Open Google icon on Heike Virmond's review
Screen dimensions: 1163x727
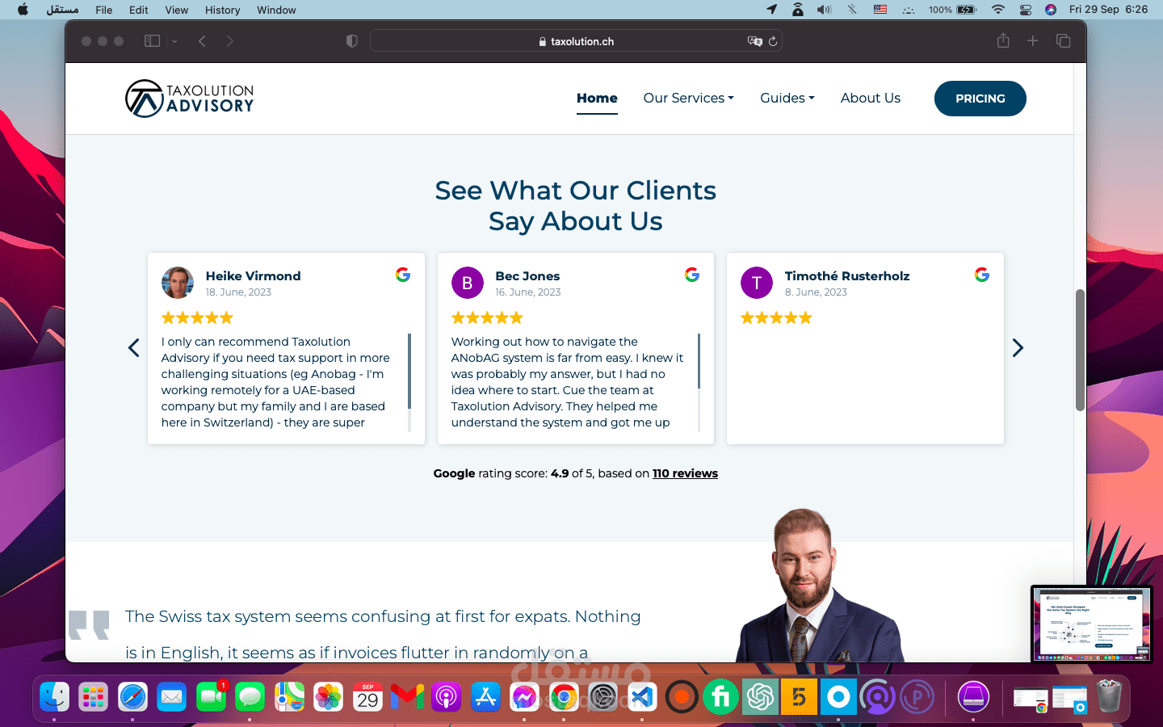[x=403, y=275]
